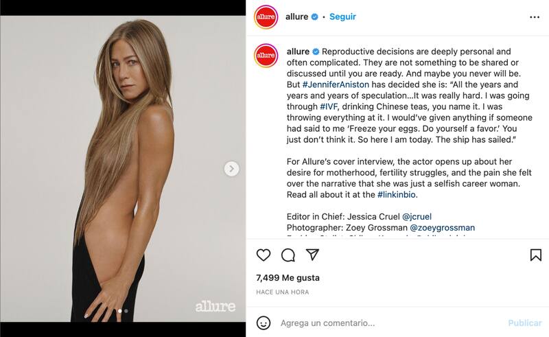Open comments via the speech bubble icon
Viewport: 549px width, 337px height.
(288, 255)
